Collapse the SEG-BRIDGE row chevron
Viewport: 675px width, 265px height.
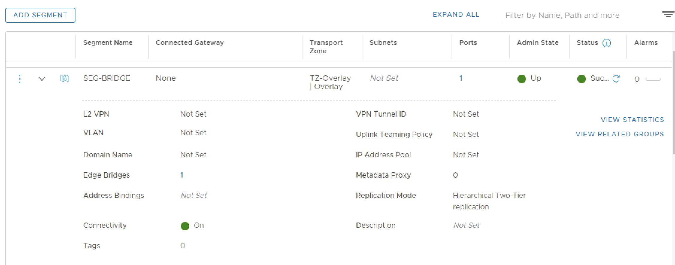coord(42,79)
